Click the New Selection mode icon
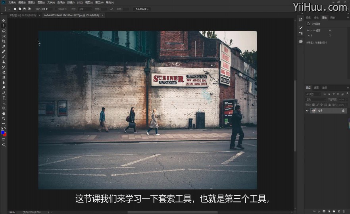The image size is (350, 214). click(x=15, y=9)
